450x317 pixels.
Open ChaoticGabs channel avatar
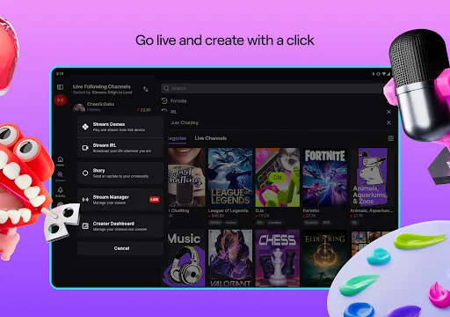79,107
